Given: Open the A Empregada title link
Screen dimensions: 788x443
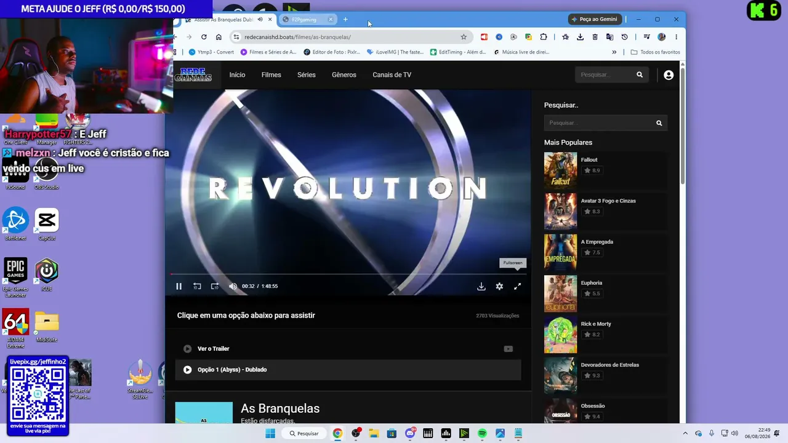Looking at the screenshot, I should pos(597,242).
